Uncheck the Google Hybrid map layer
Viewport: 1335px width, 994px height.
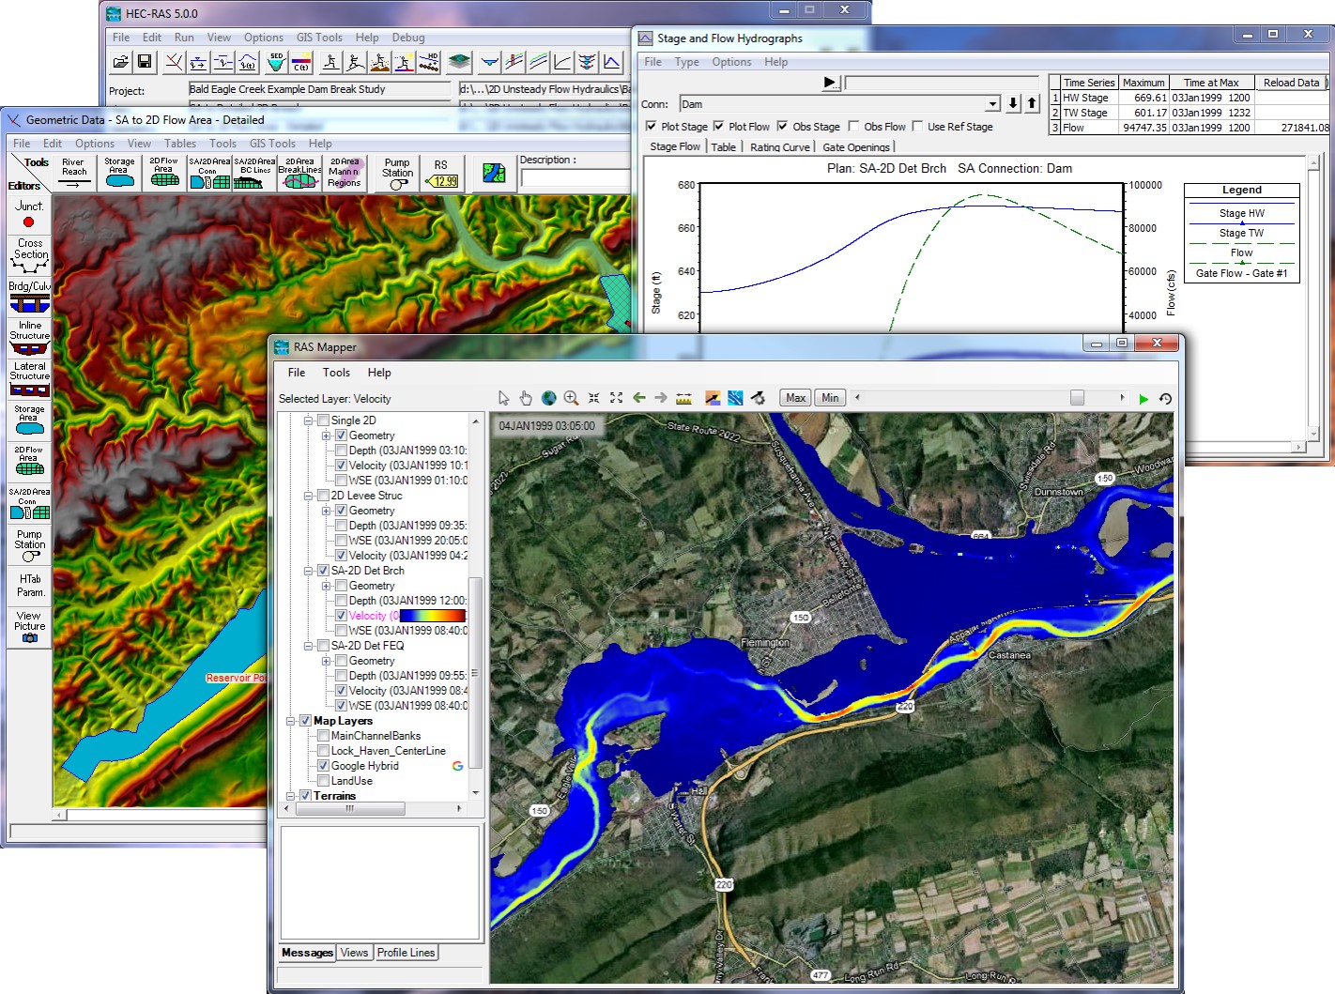(x=323, y=766)
